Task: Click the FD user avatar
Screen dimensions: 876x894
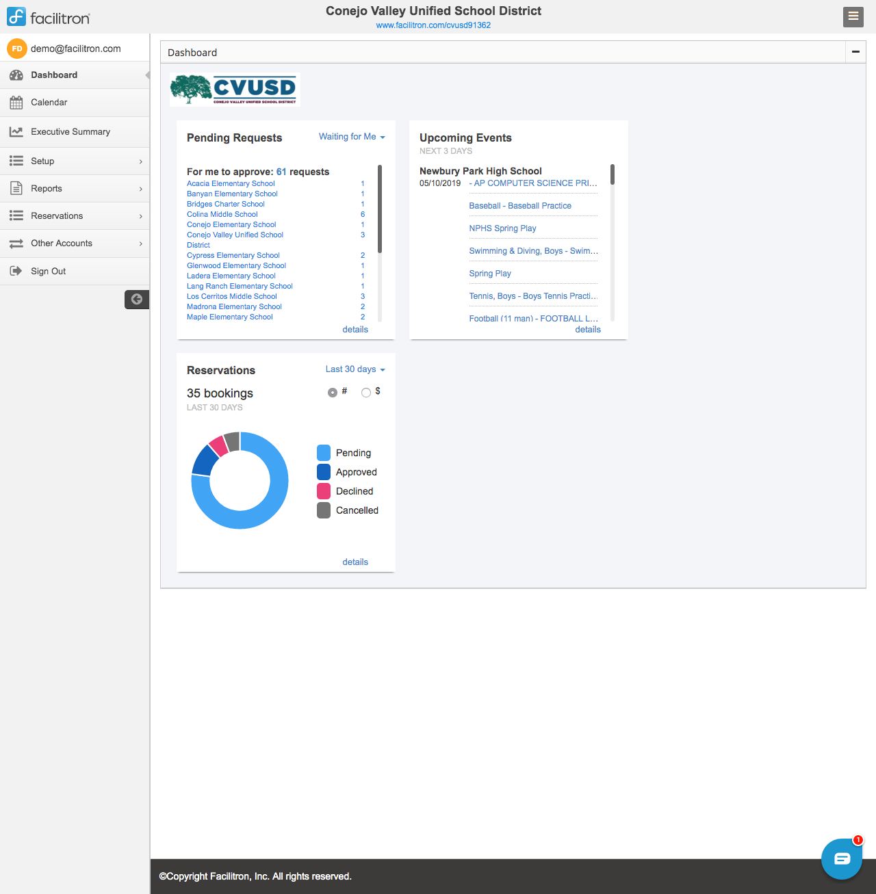Action: [x=17, y=49]
